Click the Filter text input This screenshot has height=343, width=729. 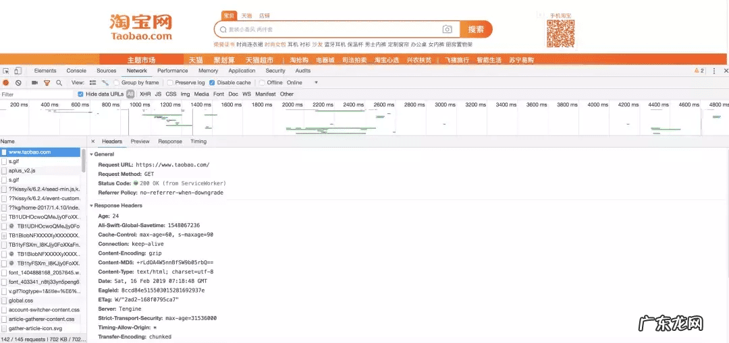tap(37, 94)
